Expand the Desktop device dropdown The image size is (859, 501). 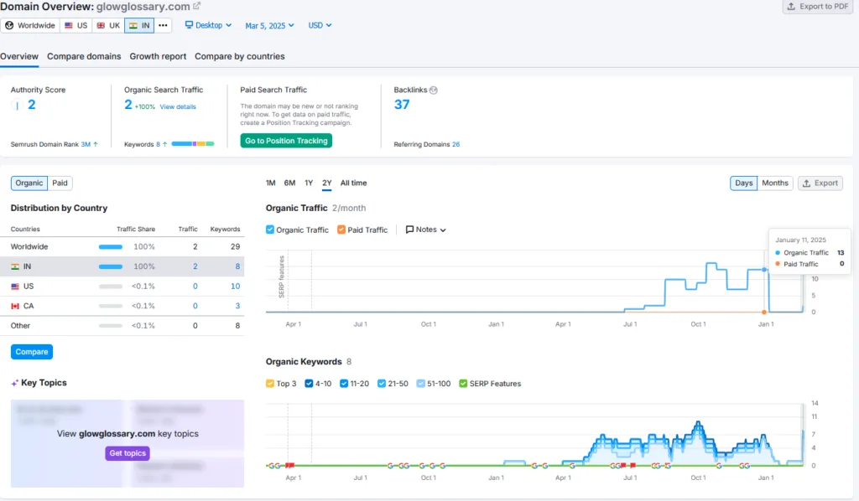(208, 25)
